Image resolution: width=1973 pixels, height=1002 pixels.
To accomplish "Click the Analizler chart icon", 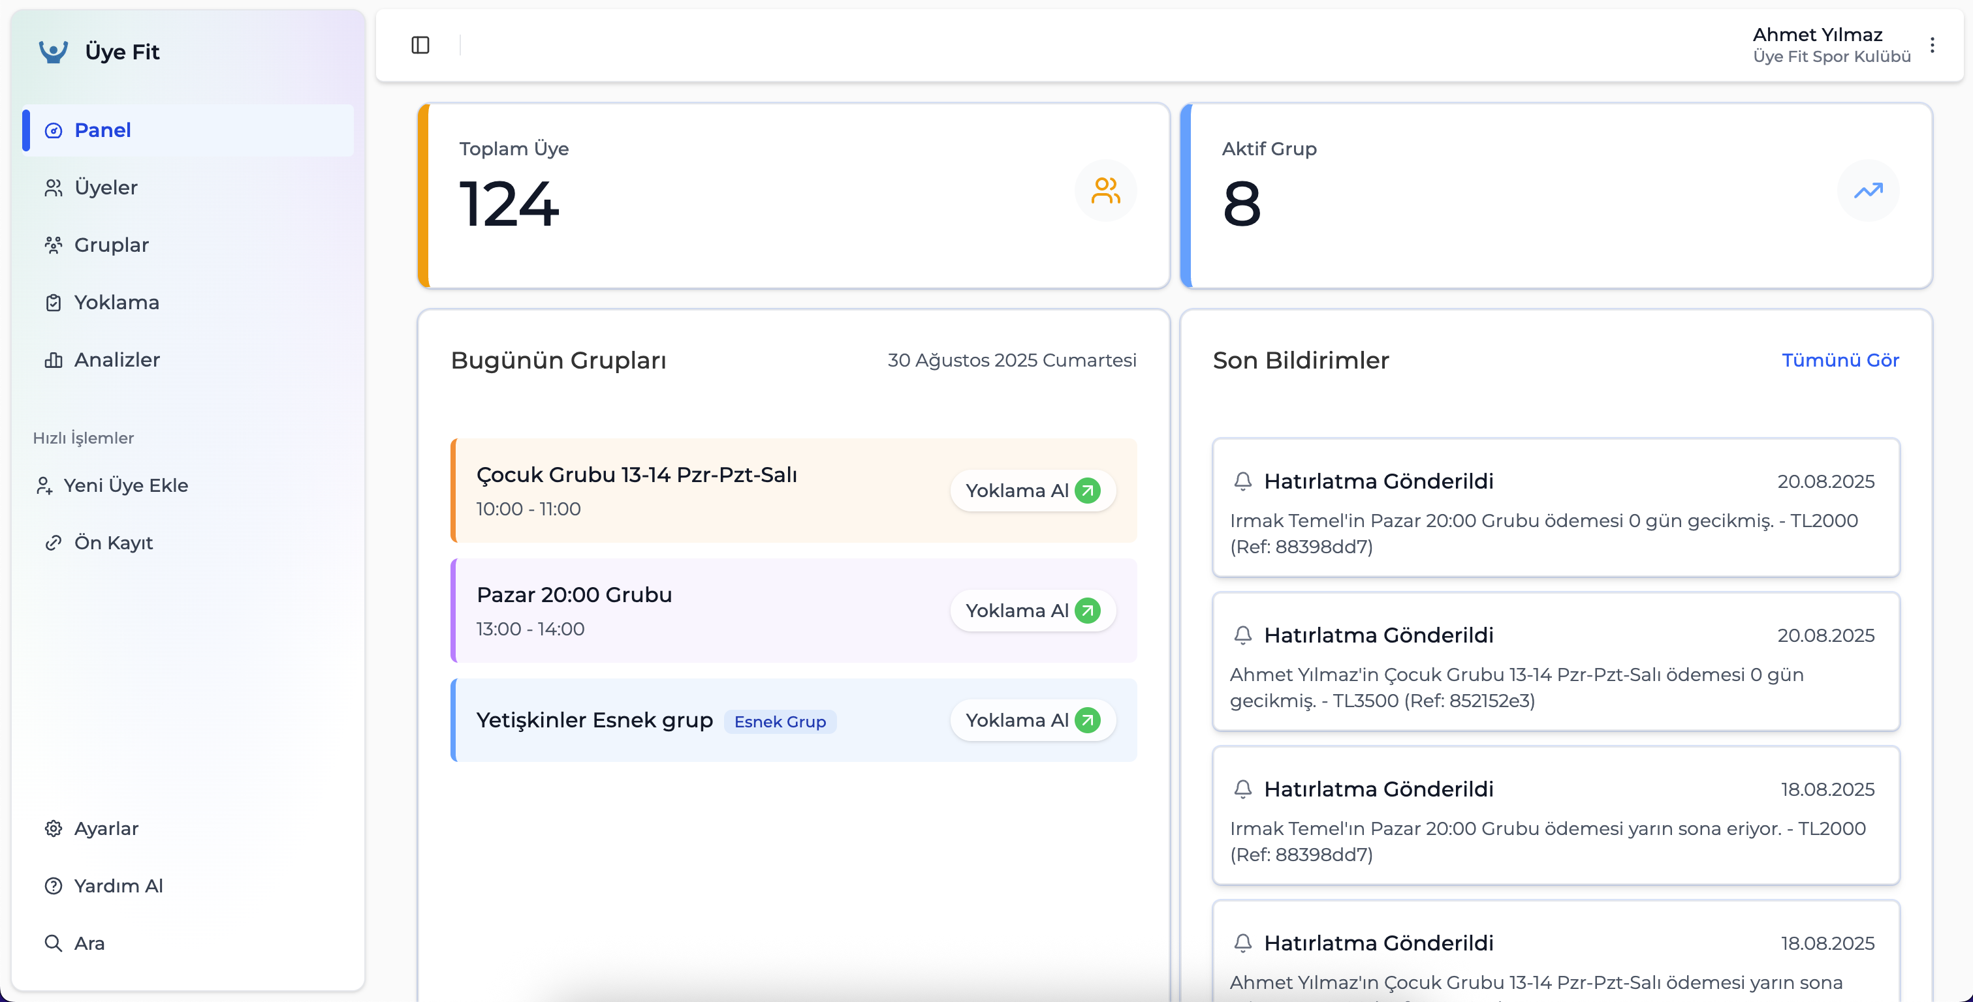I will point(53,360).
